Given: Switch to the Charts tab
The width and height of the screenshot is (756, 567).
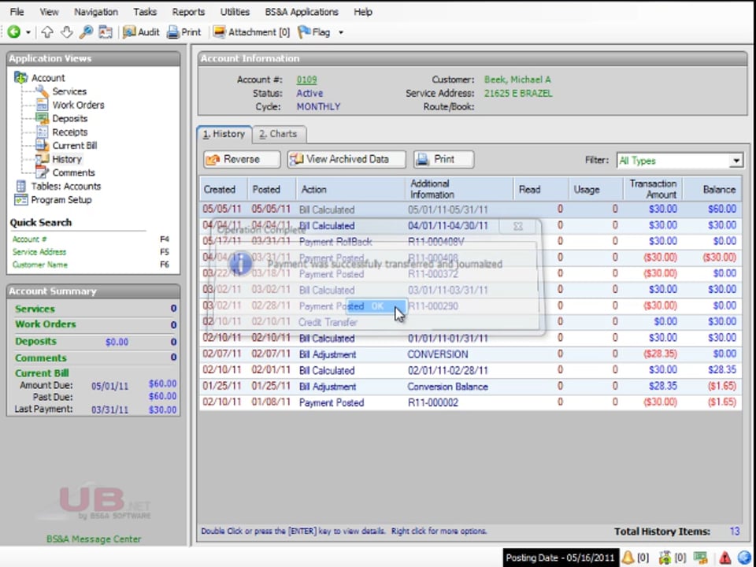Looking at the screenshot, I should click(278, 134).
